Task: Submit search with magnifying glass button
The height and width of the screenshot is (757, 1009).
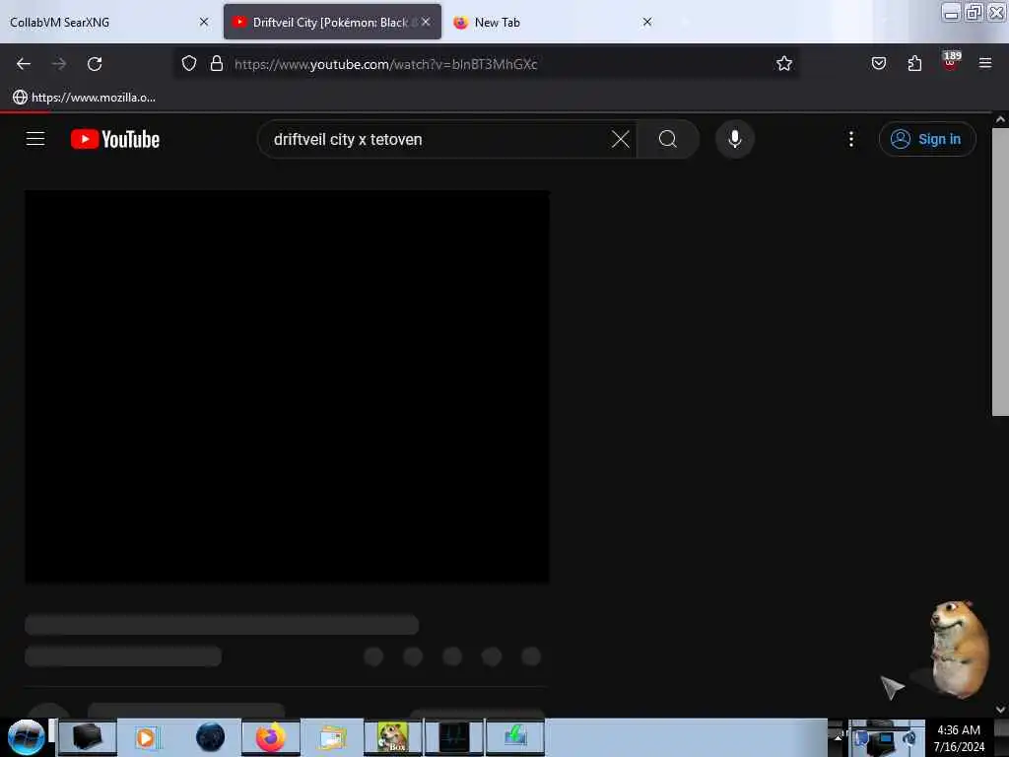Action: click(x=667, y=139)
